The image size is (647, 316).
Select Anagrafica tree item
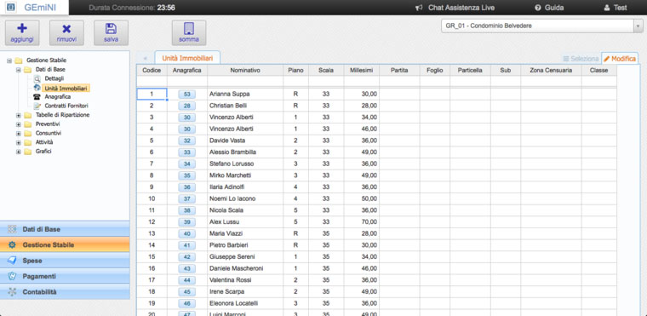57,96
